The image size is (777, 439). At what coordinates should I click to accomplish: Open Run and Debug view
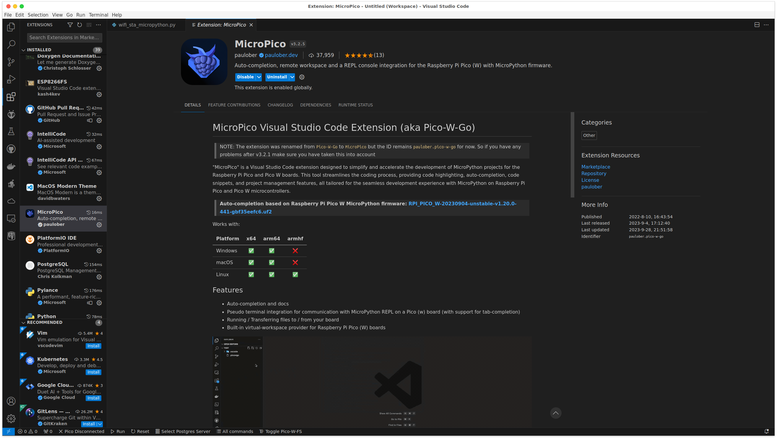point(11,79)
